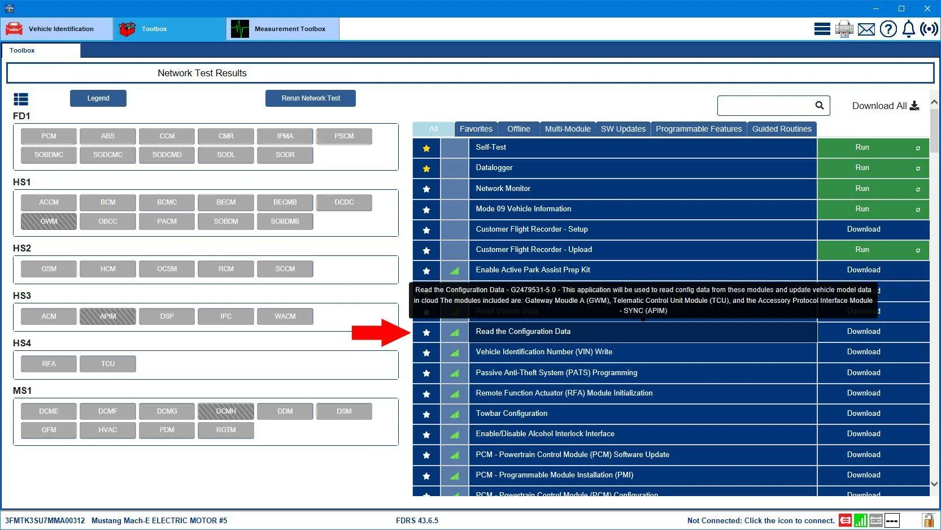Select the Multi-Module filter tab
941x530 pixels.
[x=568, y=129]
